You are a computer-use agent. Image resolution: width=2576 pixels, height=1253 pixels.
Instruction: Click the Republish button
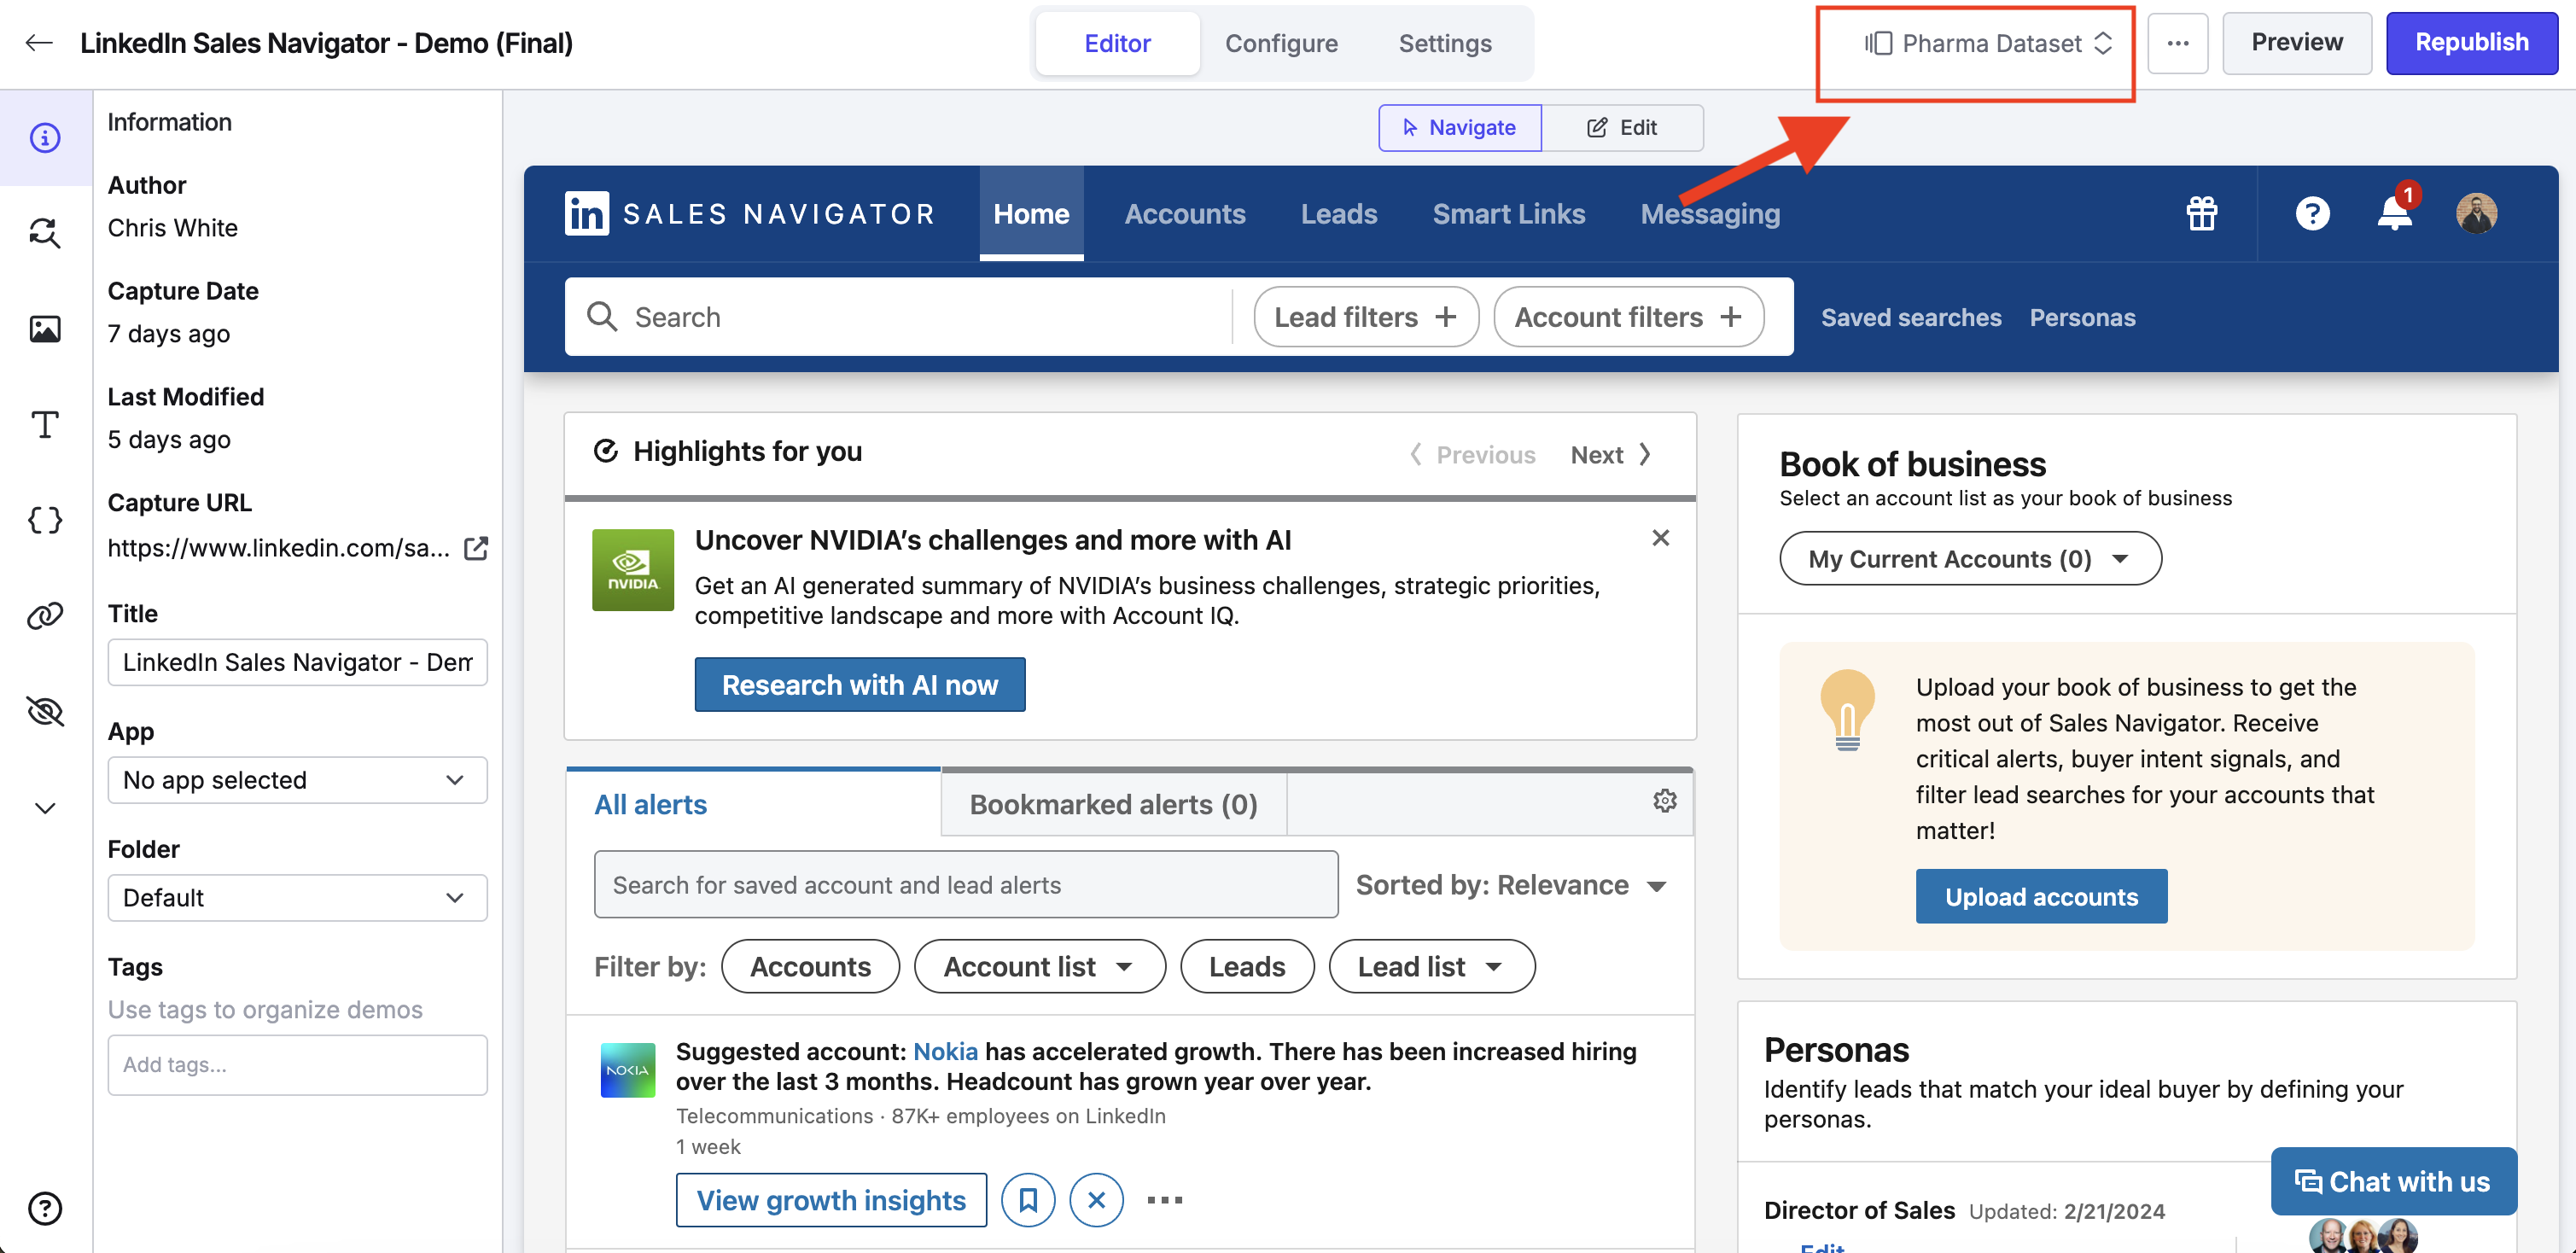[2471, 43]
